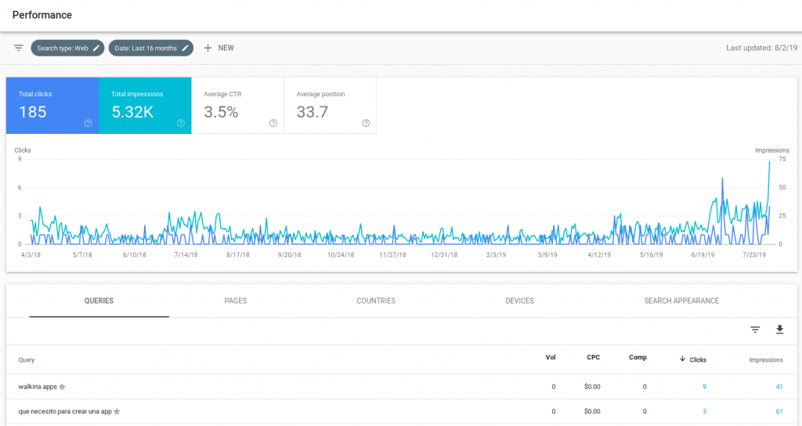Sort table by Clicks column header
This screenshot has height=426, width=802.
[698, 360]
